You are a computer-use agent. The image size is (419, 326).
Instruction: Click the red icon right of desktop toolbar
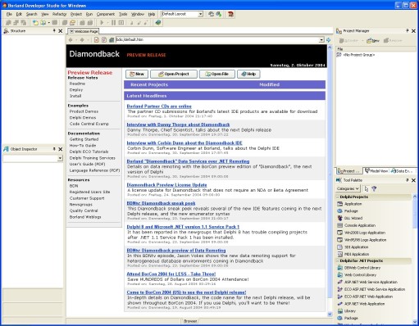(231, 14)
